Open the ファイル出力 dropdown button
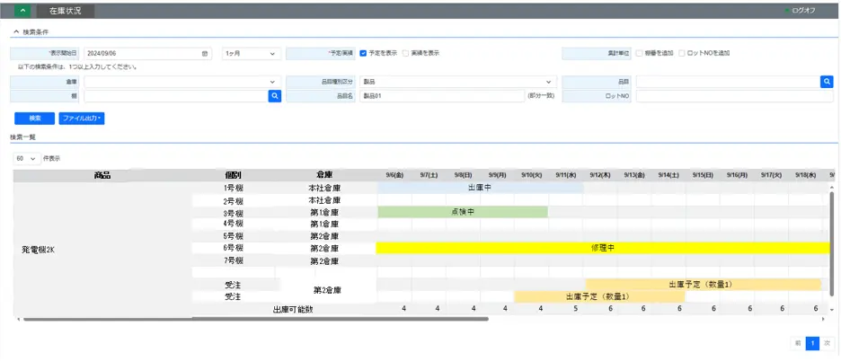Image resolution: width=841 pixels, height=361 pixels. [82, 119]
